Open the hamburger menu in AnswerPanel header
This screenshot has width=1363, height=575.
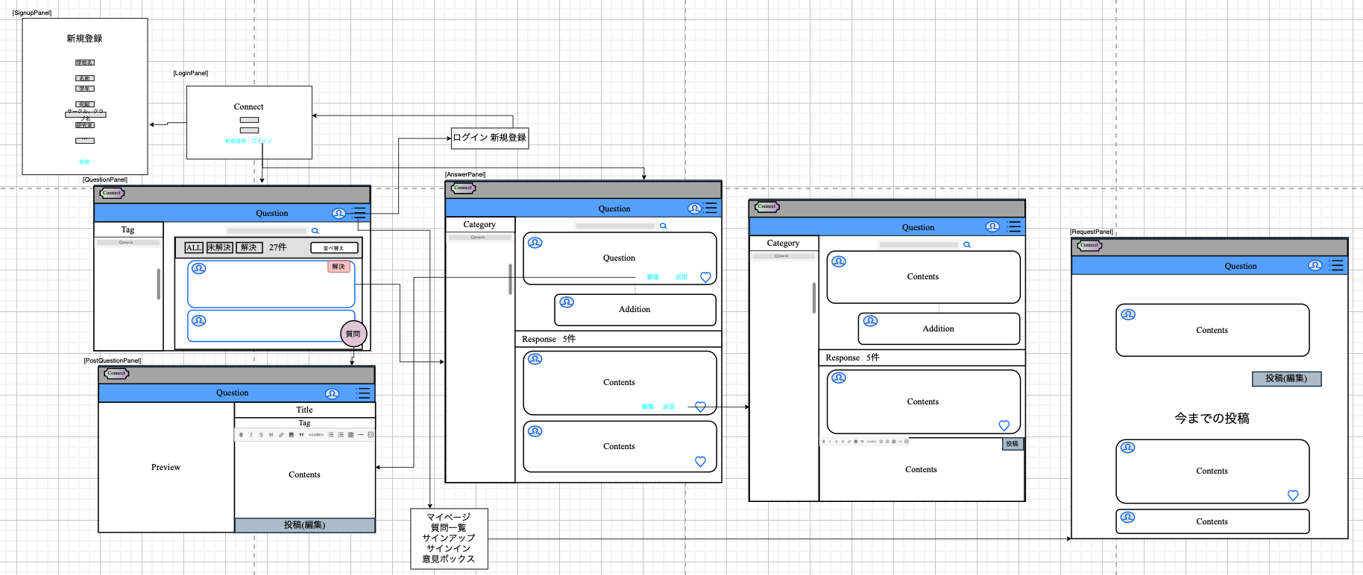(711, 208)
